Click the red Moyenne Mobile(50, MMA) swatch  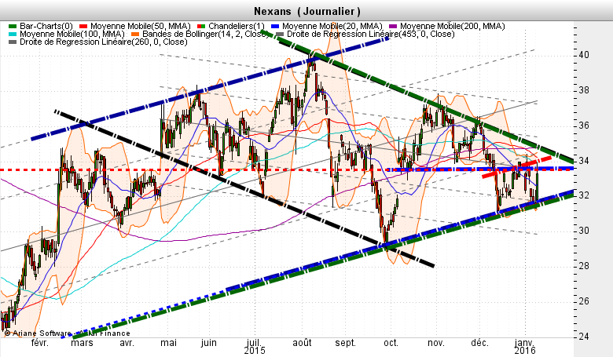(83, 27)
